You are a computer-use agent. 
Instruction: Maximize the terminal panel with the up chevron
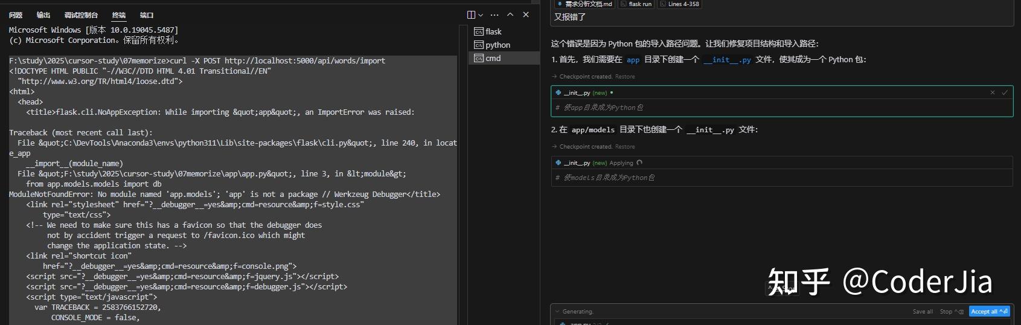tap(510, 14)
